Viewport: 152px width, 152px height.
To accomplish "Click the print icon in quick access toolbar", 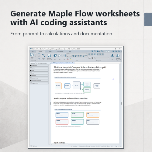I will coord(98,51).
